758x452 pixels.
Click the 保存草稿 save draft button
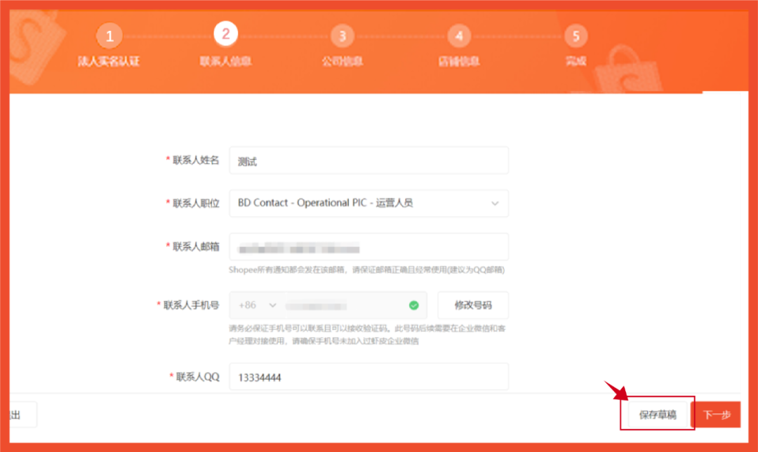tap(656, 414)
